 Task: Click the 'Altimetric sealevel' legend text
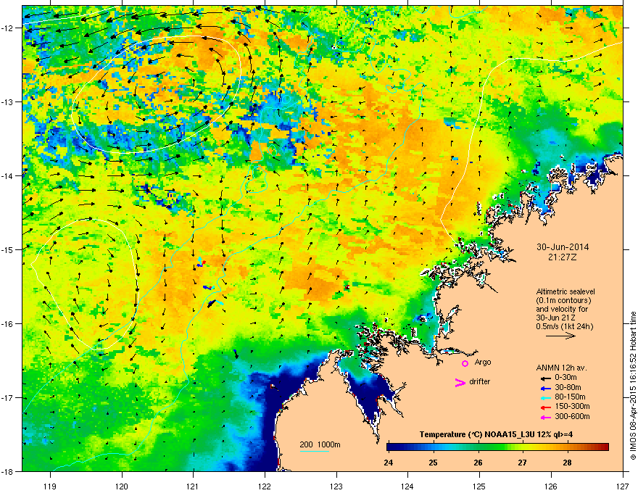pos(565,291)
